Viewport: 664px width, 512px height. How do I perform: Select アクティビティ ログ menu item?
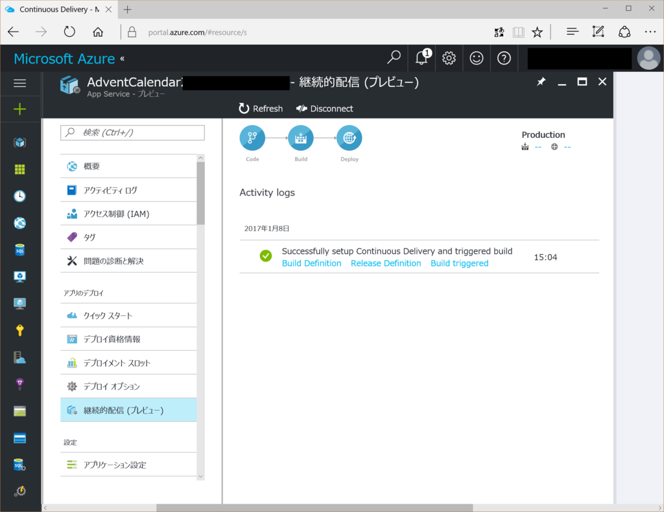pyautogui.click(x=128, y=190)
